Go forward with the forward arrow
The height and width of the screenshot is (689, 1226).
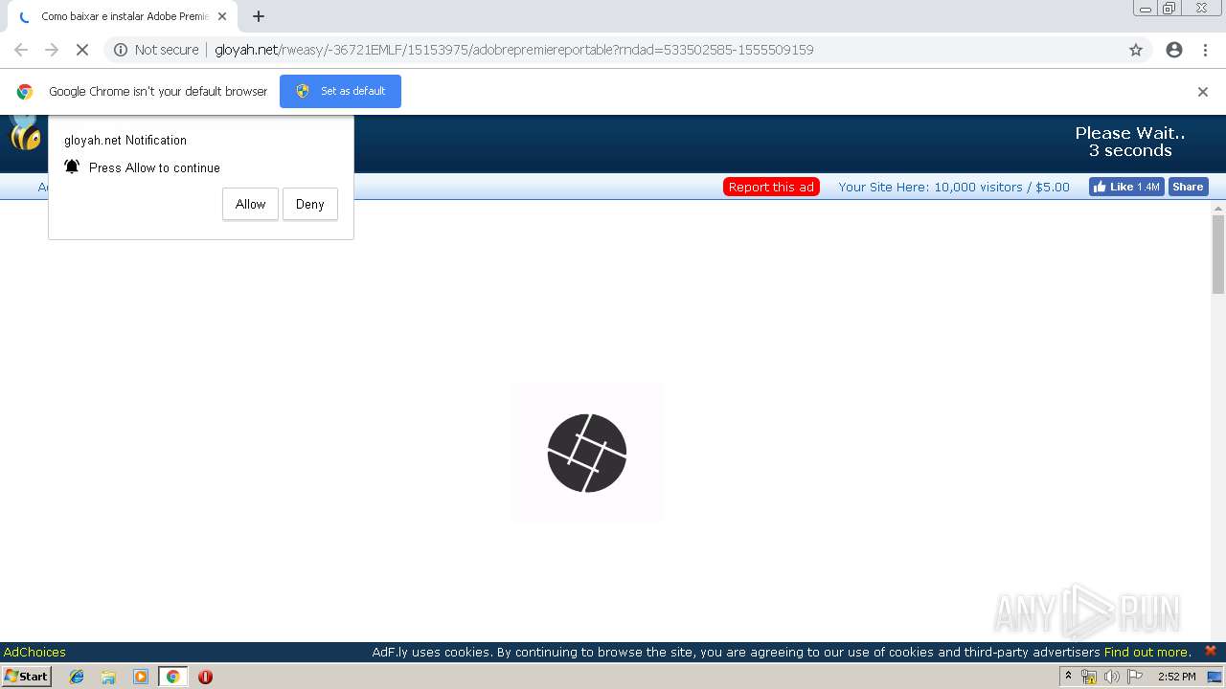(52, 50)
